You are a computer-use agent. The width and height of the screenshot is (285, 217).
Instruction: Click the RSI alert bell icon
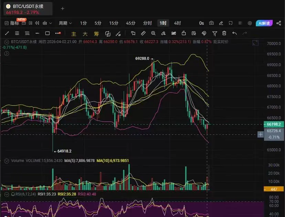click(x=13, y=194)
